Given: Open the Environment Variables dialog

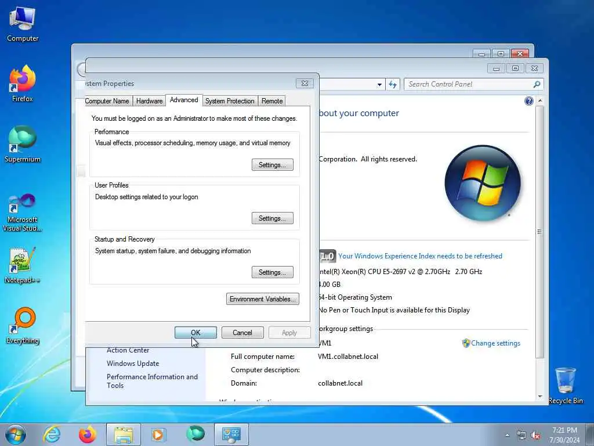Looking at the screenshot, I should coord(263,299).
